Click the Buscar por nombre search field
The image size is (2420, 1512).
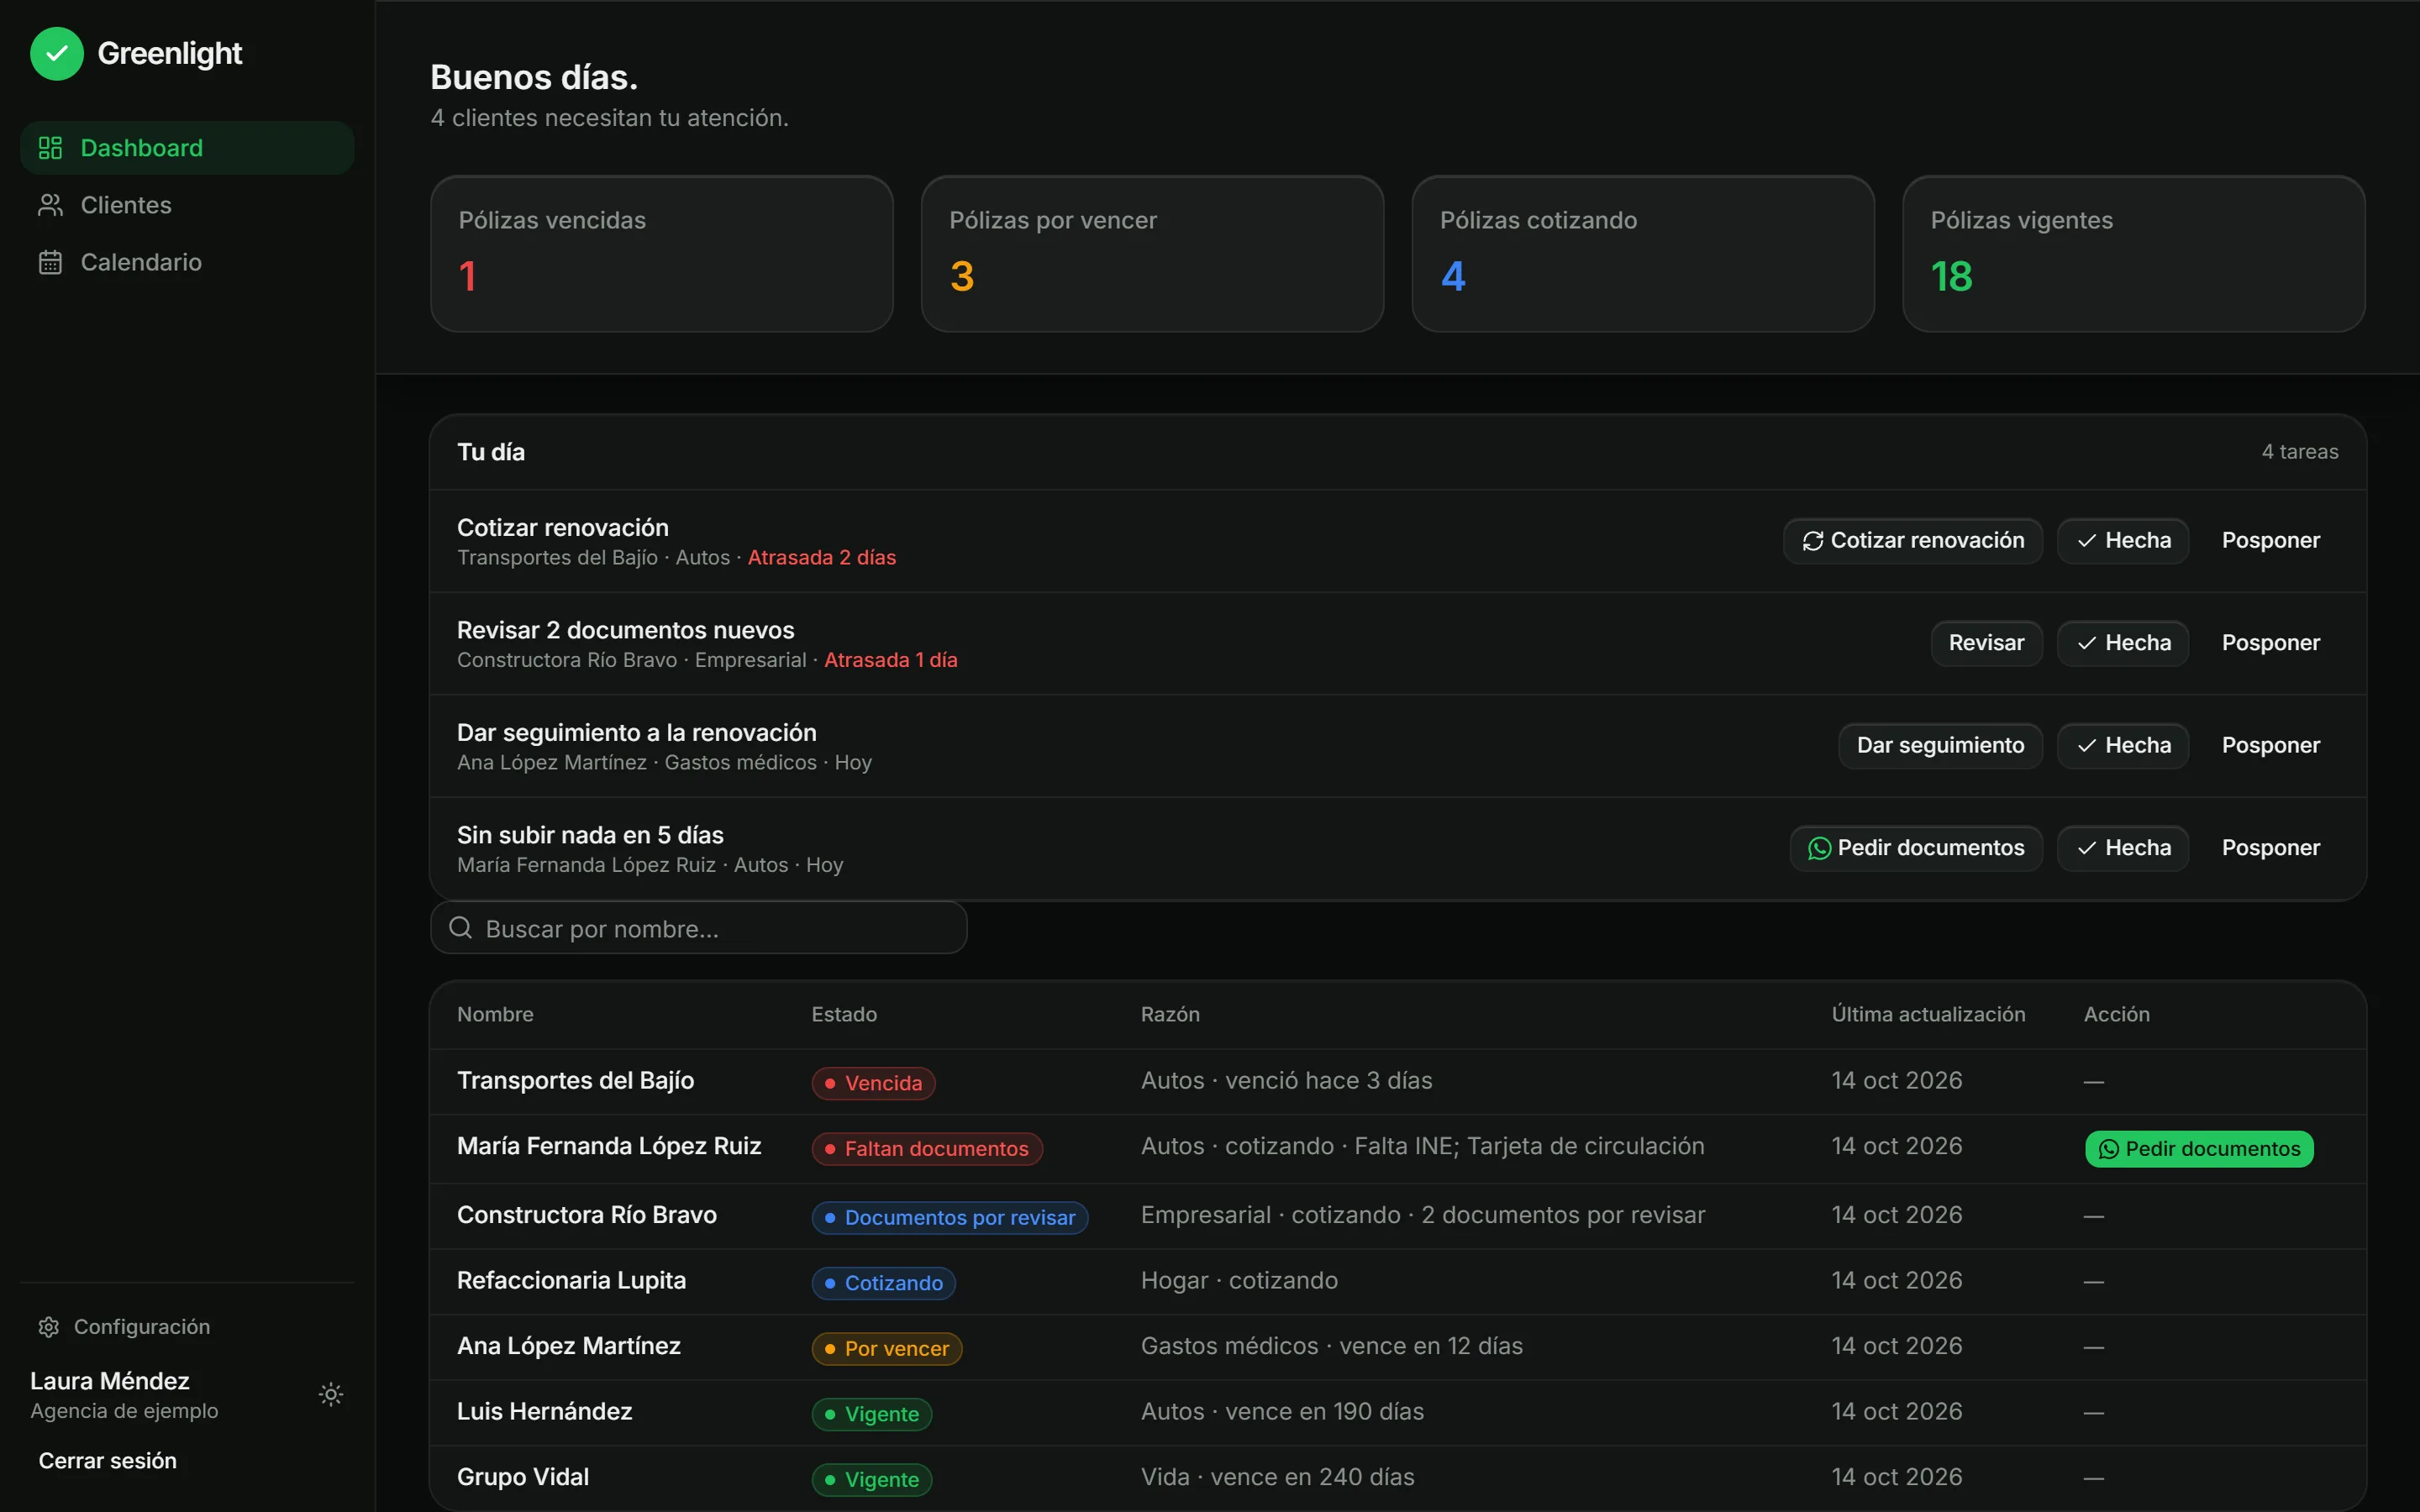click(698, 928)
